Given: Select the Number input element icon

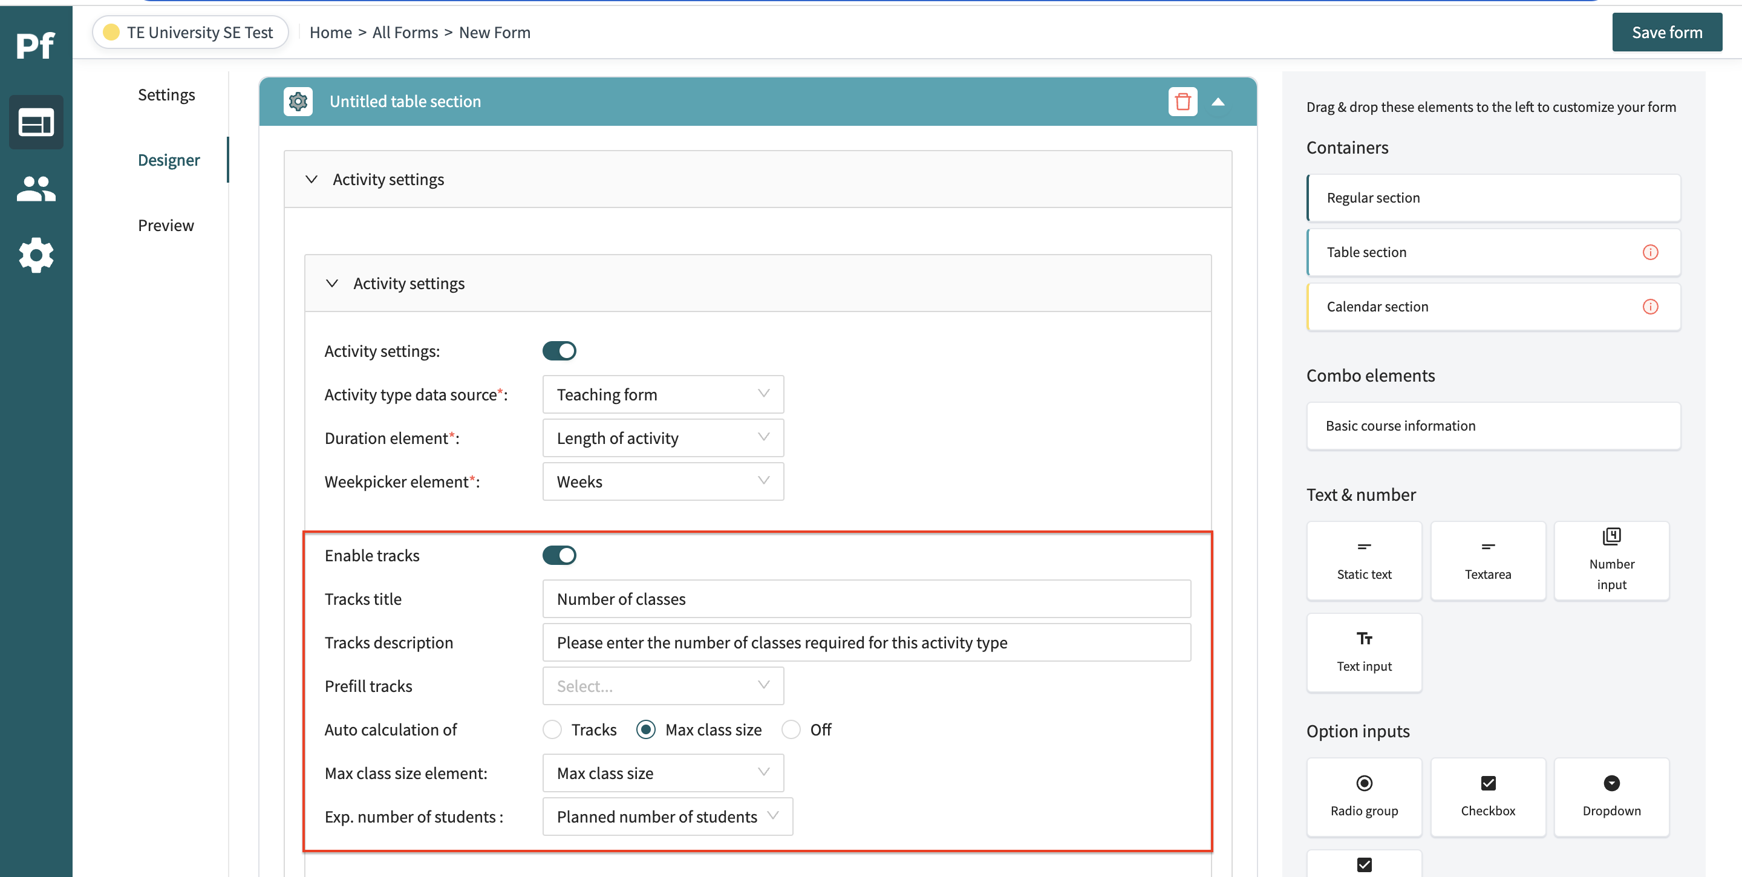Looking at the screenshot, I should tap(1611, 536).
